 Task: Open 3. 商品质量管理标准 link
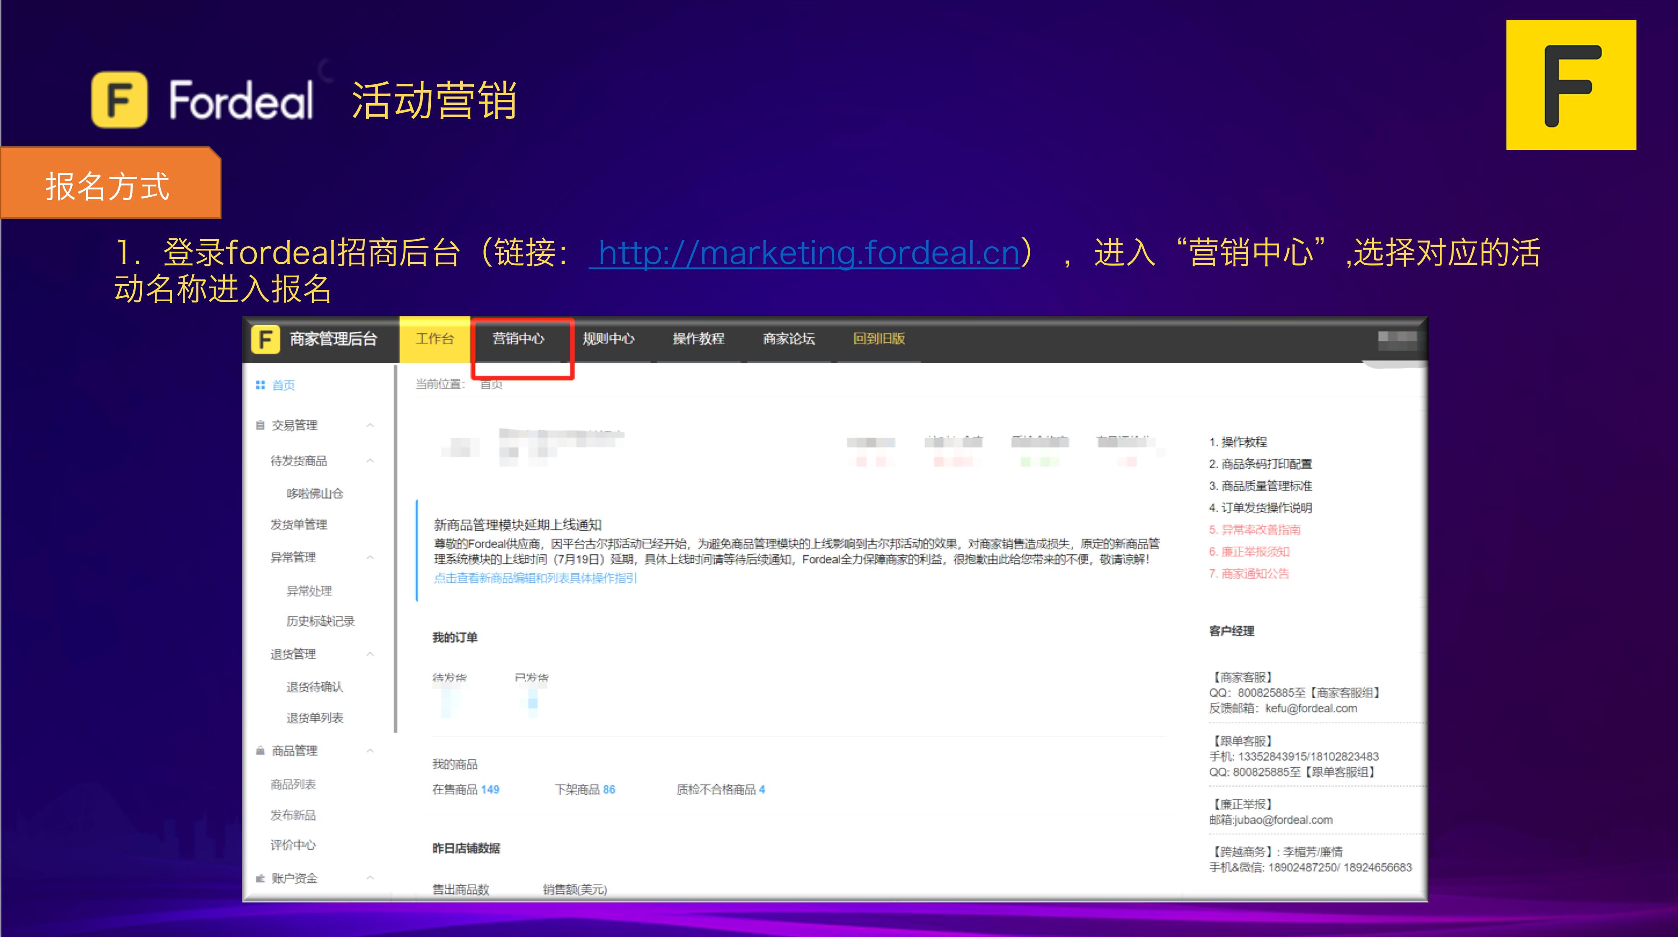pos(1261,486)
